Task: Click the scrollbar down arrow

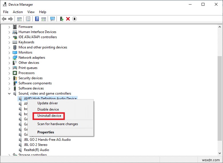Action: pos(220,153)
